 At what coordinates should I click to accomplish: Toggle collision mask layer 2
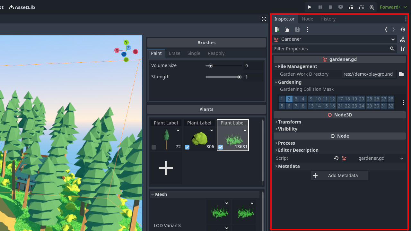pos(289,99)
